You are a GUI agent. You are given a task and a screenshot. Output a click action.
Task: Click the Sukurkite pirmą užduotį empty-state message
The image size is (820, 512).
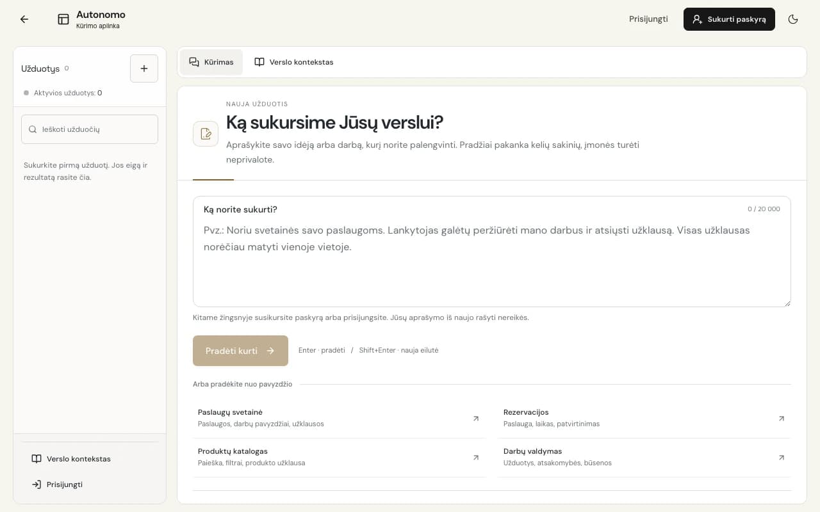pos(86,171)
